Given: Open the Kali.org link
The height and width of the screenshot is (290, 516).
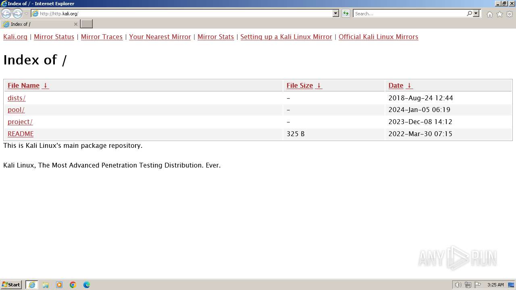Looking at the screenshot, I should click(x=15, y=37).
